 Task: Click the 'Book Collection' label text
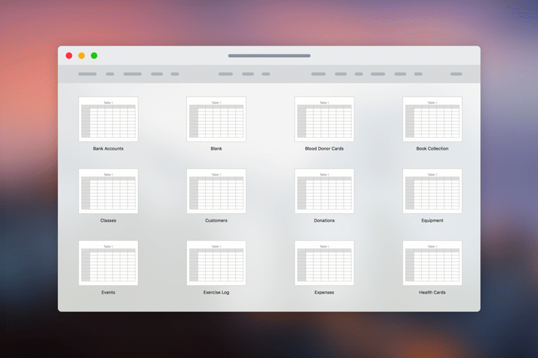point(432,148)
